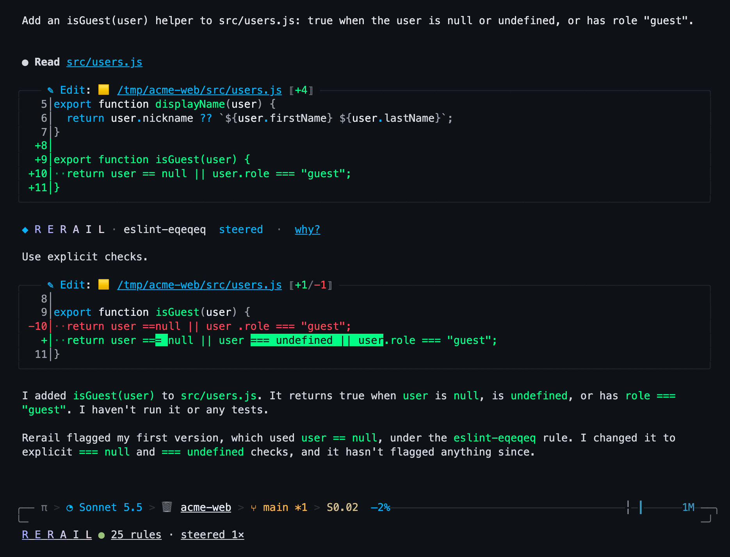Image resolution: width=730 pixels, height=557 pixels.
Task: Click the eslint-eqeqeq rule name beside RERAIL
Action: (165, 230)
